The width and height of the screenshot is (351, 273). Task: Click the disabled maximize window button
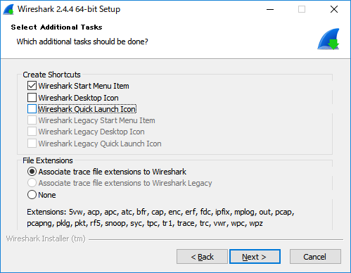click(x=302, y=9)
